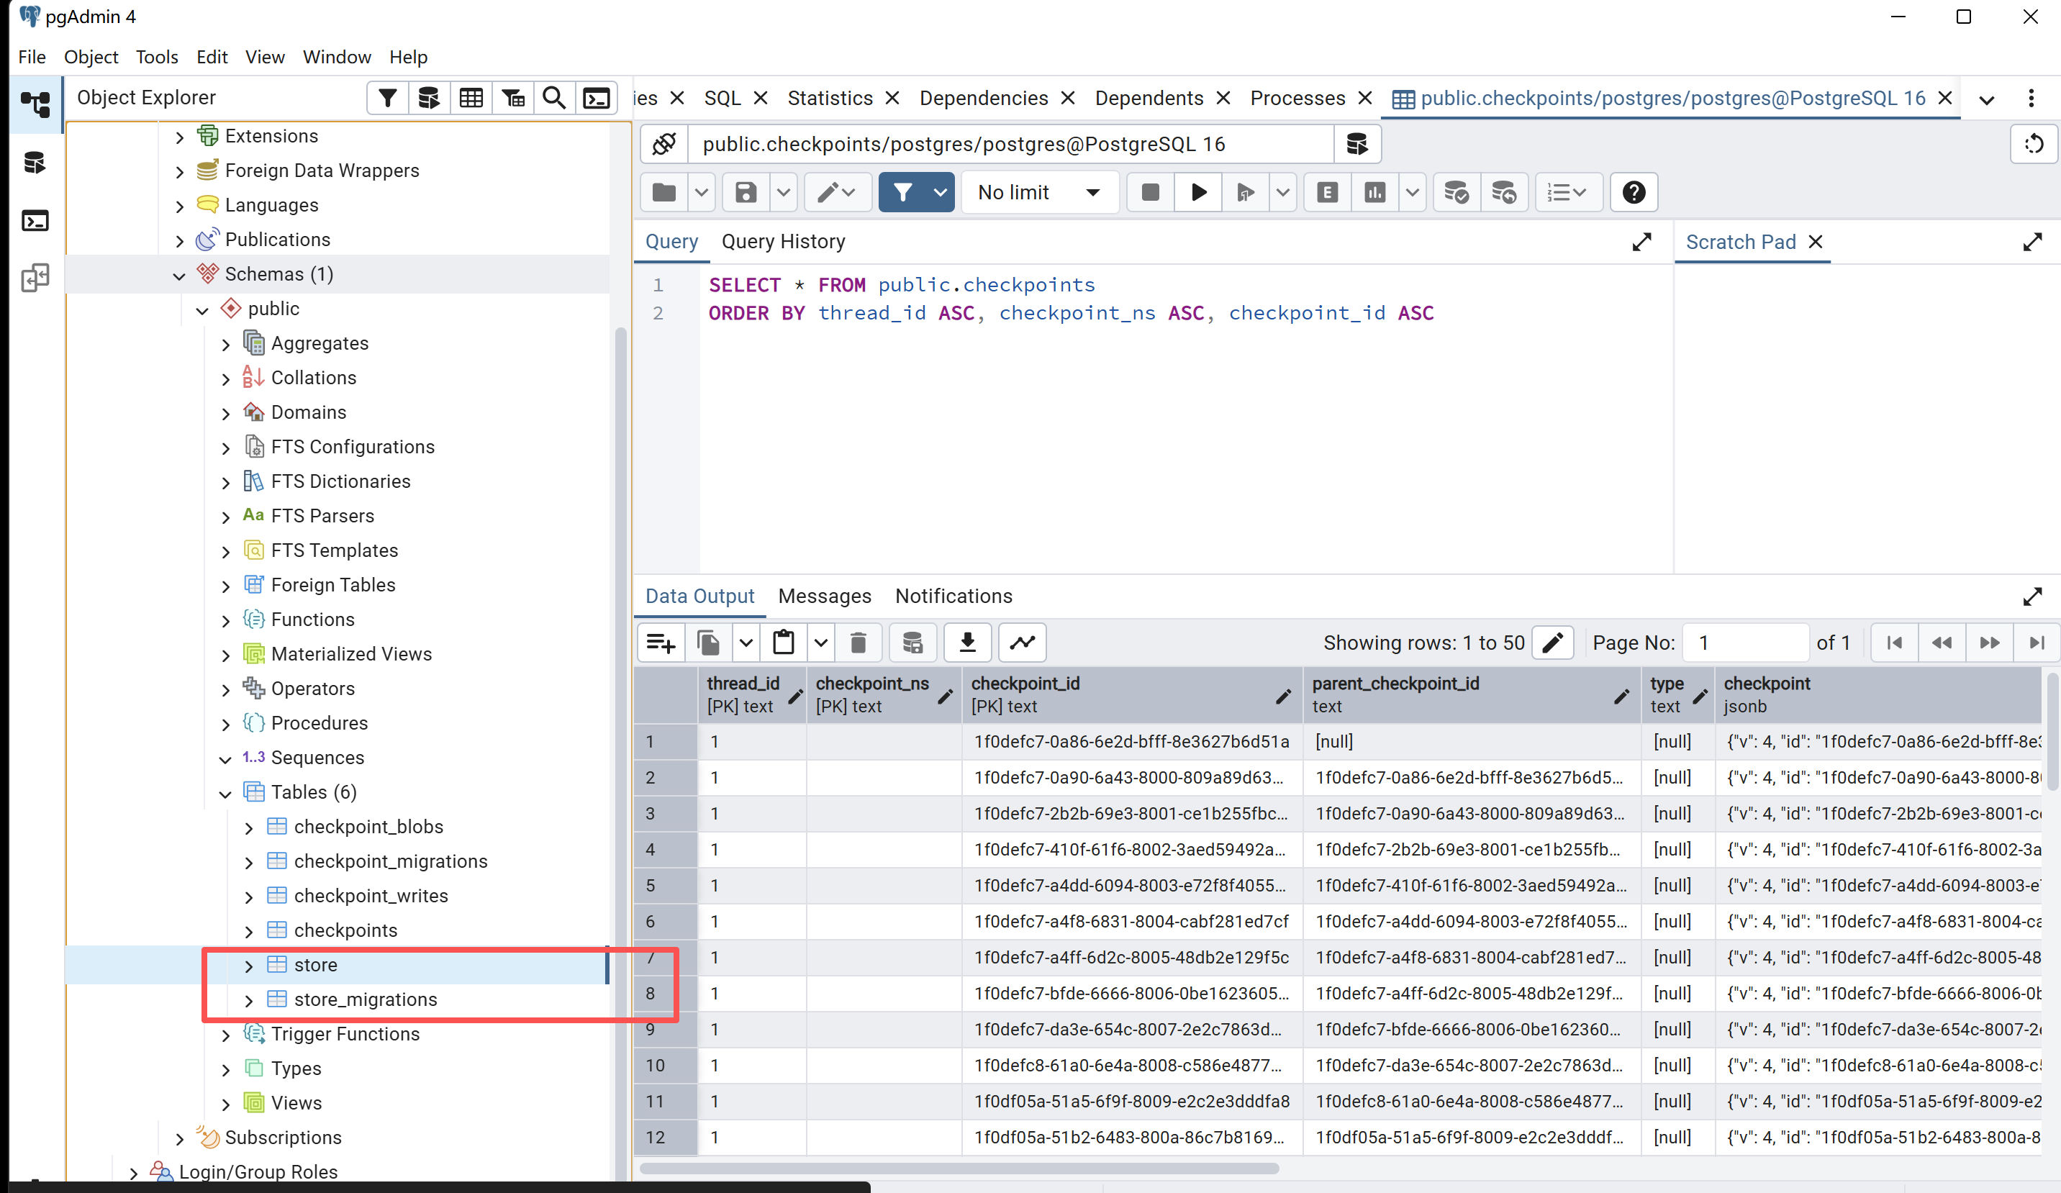Toggle the connection status icon
Viewport: 2061px width, 1193px height.
[x=664, y=144]
